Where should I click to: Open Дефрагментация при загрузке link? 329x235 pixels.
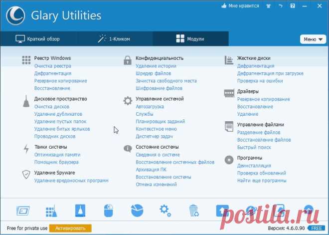click(x=270, y=73)
